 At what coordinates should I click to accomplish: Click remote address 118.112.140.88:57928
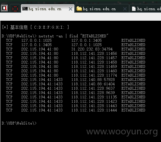[x=93, y=80]
